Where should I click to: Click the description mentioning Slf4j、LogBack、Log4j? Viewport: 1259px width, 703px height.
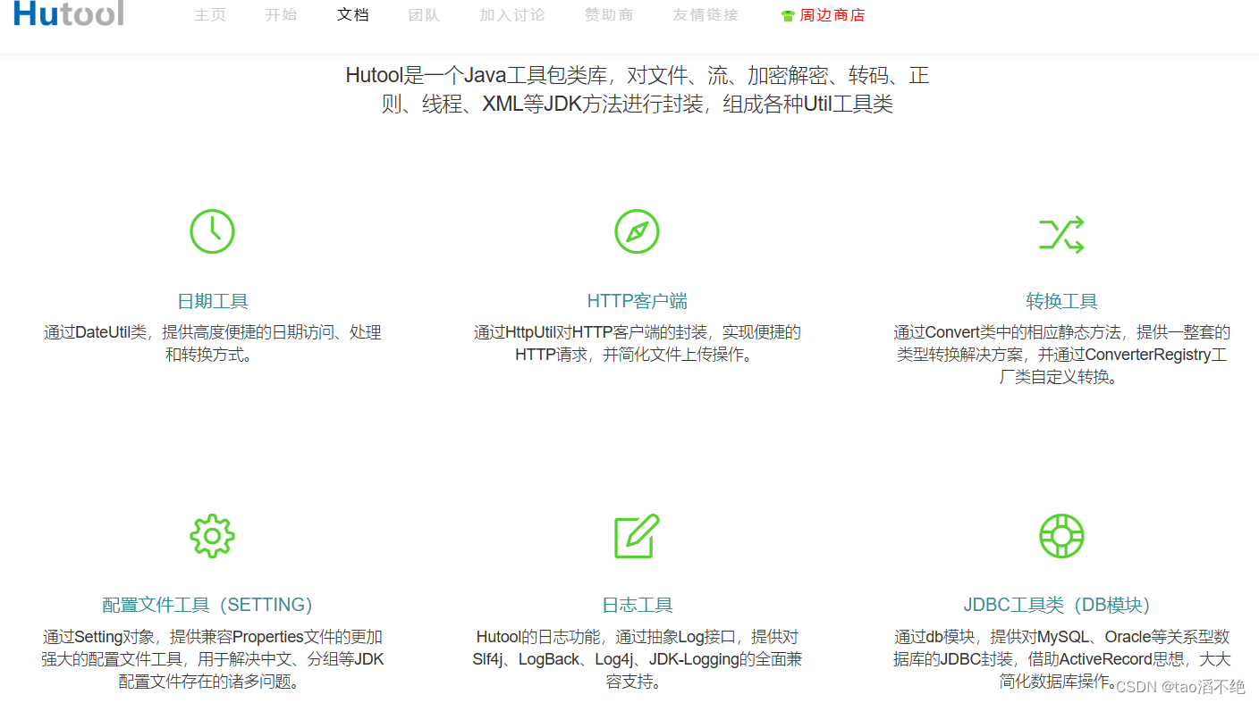coord(638,659)
